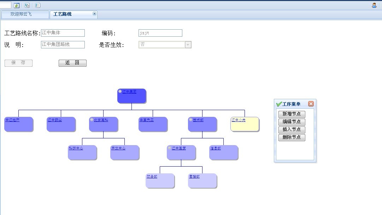Open the 江中药业 node link

[x=55, y=120]
